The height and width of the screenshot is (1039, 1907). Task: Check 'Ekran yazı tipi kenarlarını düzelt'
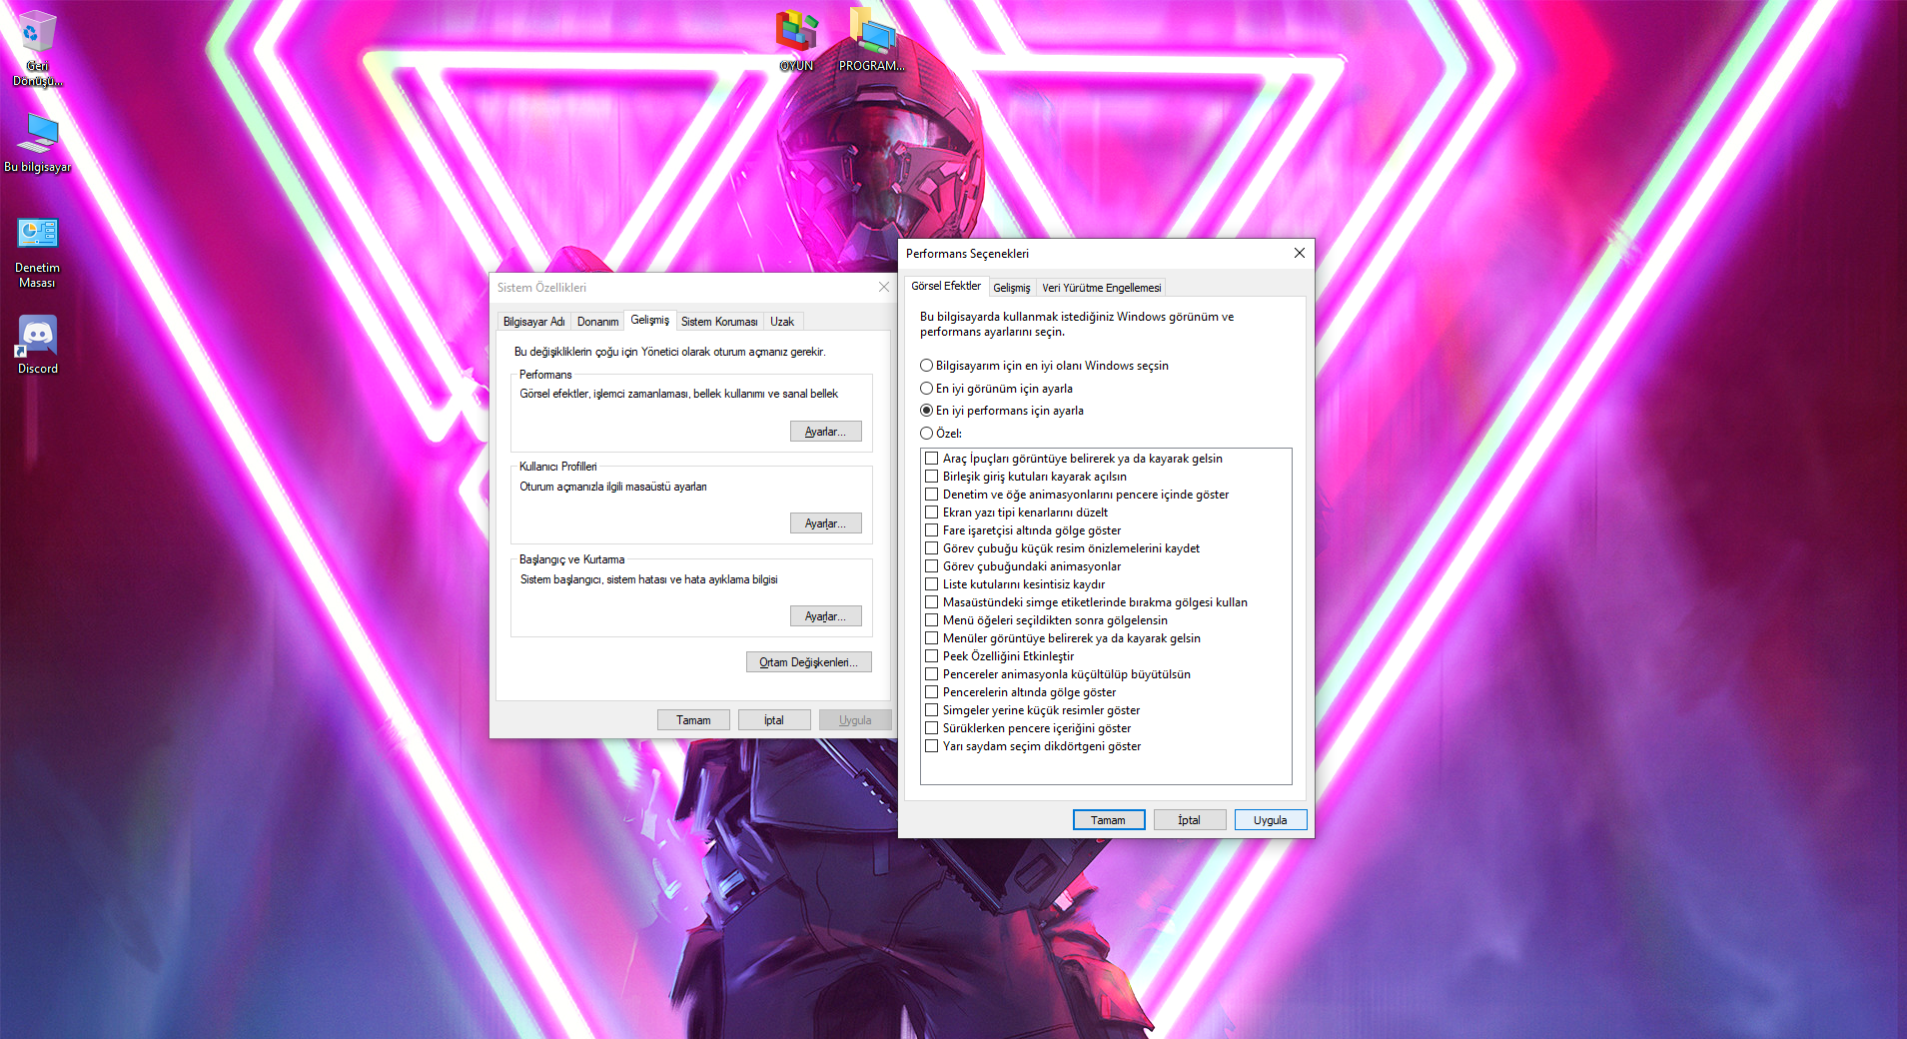(931, 513)
